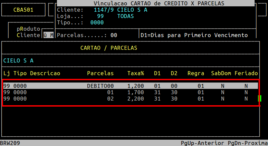Select the pRoduto menu option

tap(28, 29)
